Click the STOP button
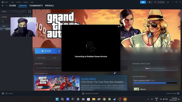 point(46,51)
